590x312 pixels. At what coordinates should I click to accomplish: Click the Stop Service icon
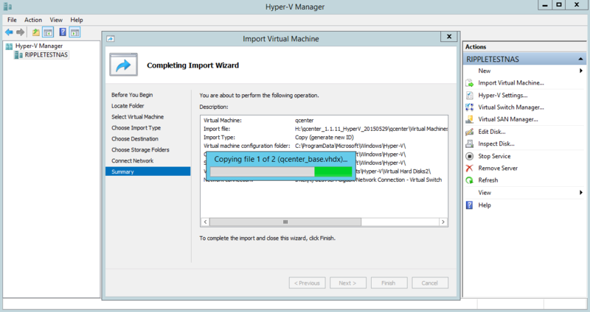pos(470,156)
